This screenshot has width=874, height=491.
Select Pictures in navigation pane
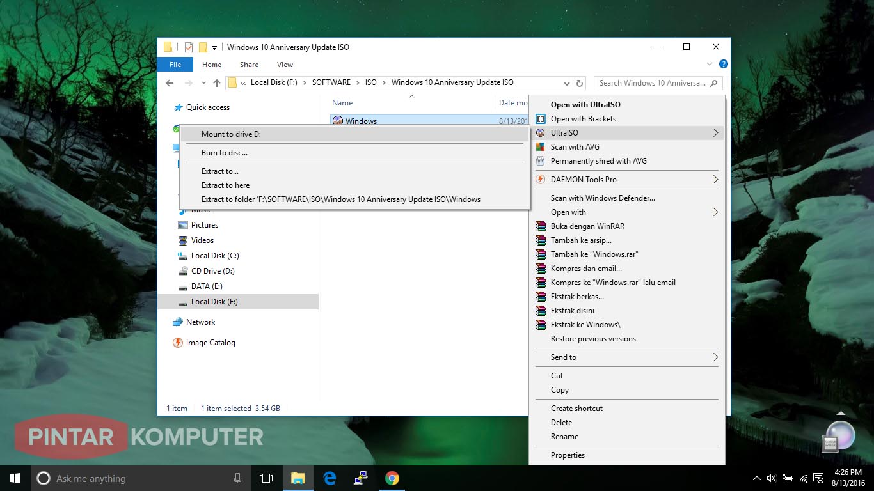coord(205,225)
